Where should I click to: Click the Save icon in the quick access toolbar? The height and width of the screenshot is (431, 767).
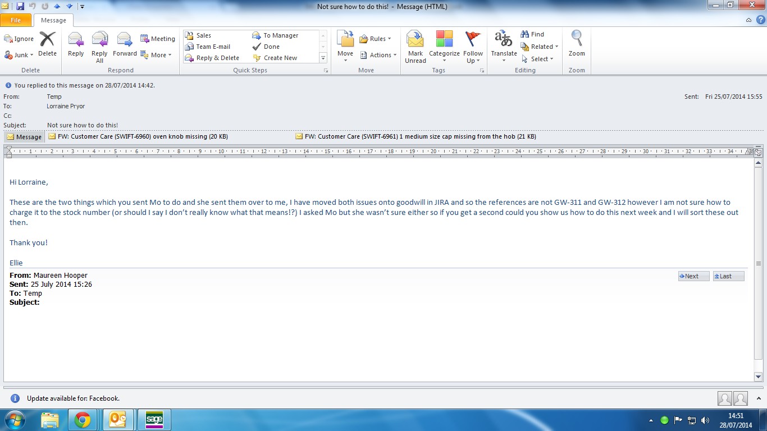click(x=20, y=6)
